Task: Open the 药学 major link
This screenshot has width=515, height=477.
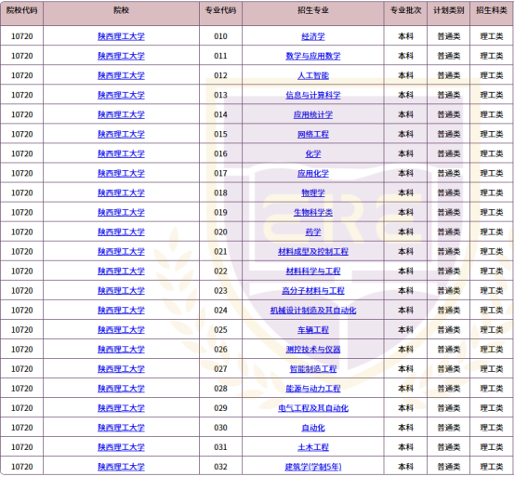Action: 313,232
